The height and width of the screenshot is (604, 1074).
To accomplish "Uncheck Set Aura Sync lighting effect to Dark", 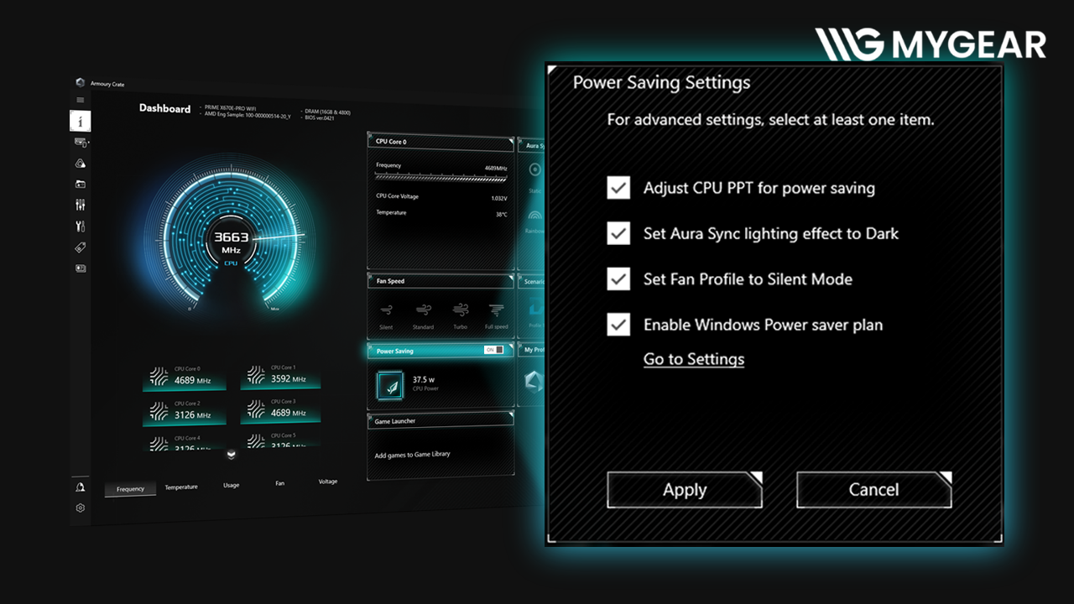I will point(618,233).
